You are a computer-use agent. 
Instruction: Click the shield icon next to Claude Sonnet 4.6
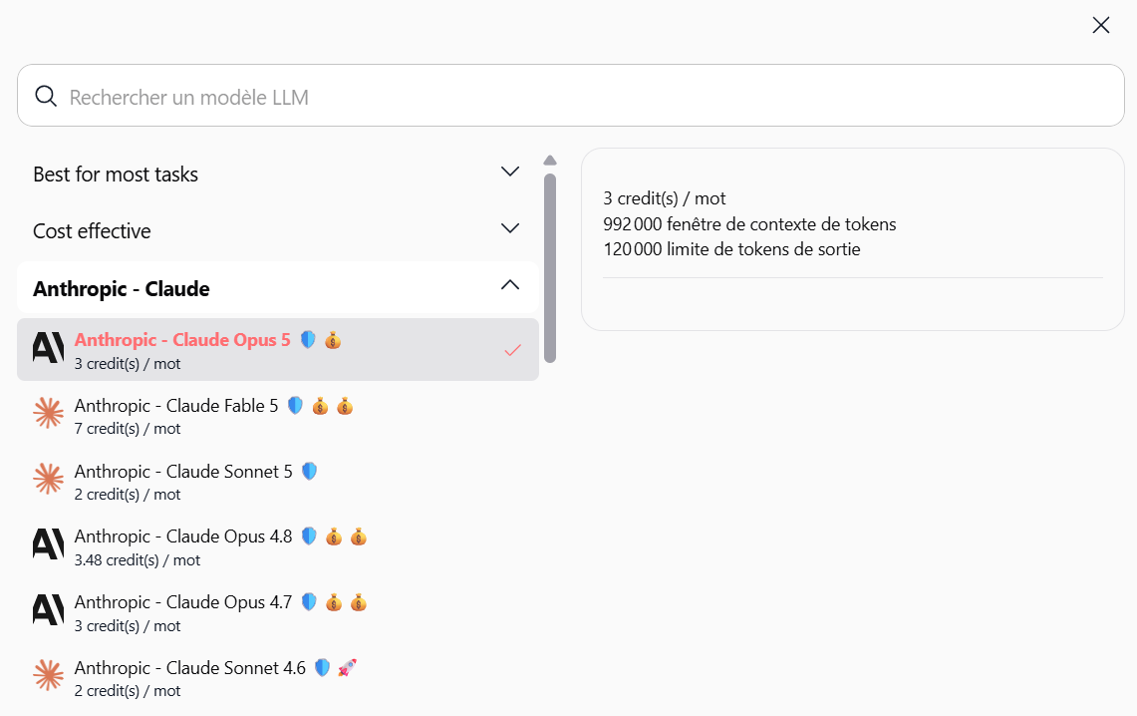pos(323,667)
